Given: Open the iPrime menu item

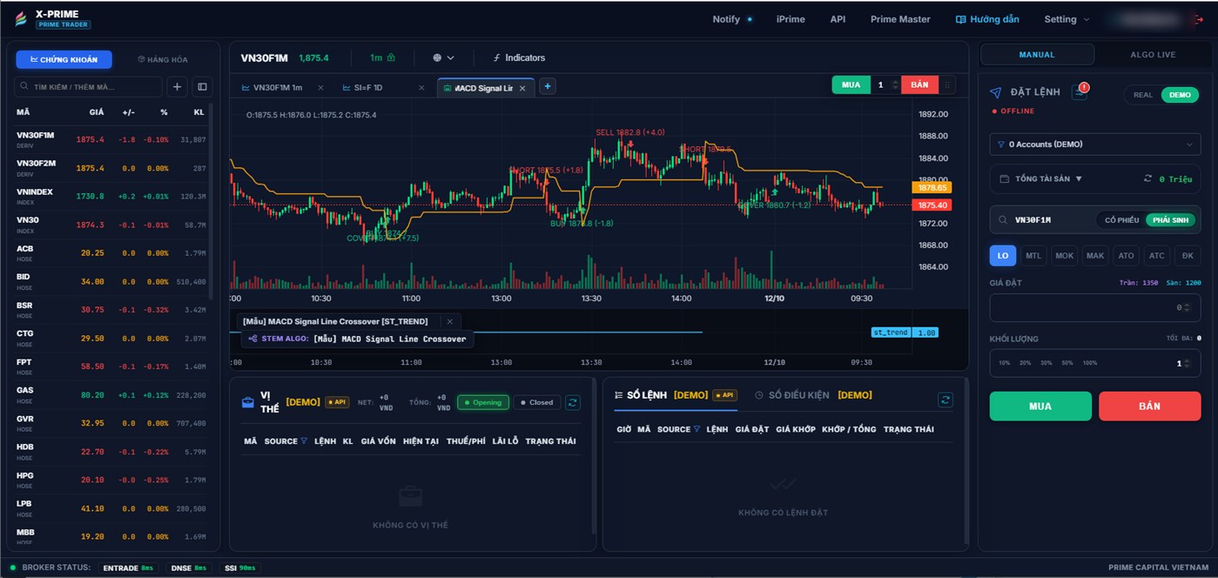Looking at the screenshot, I should 791,19.
